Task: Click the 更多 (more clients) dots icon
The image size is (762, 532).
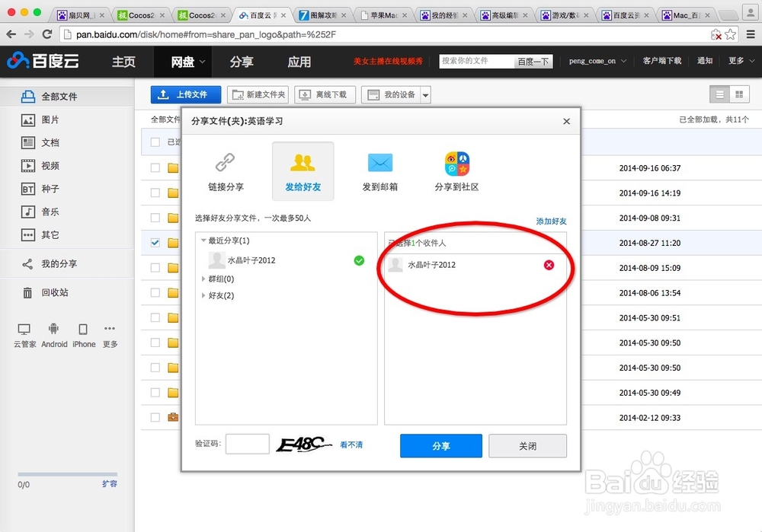Action: click(110, 329)
